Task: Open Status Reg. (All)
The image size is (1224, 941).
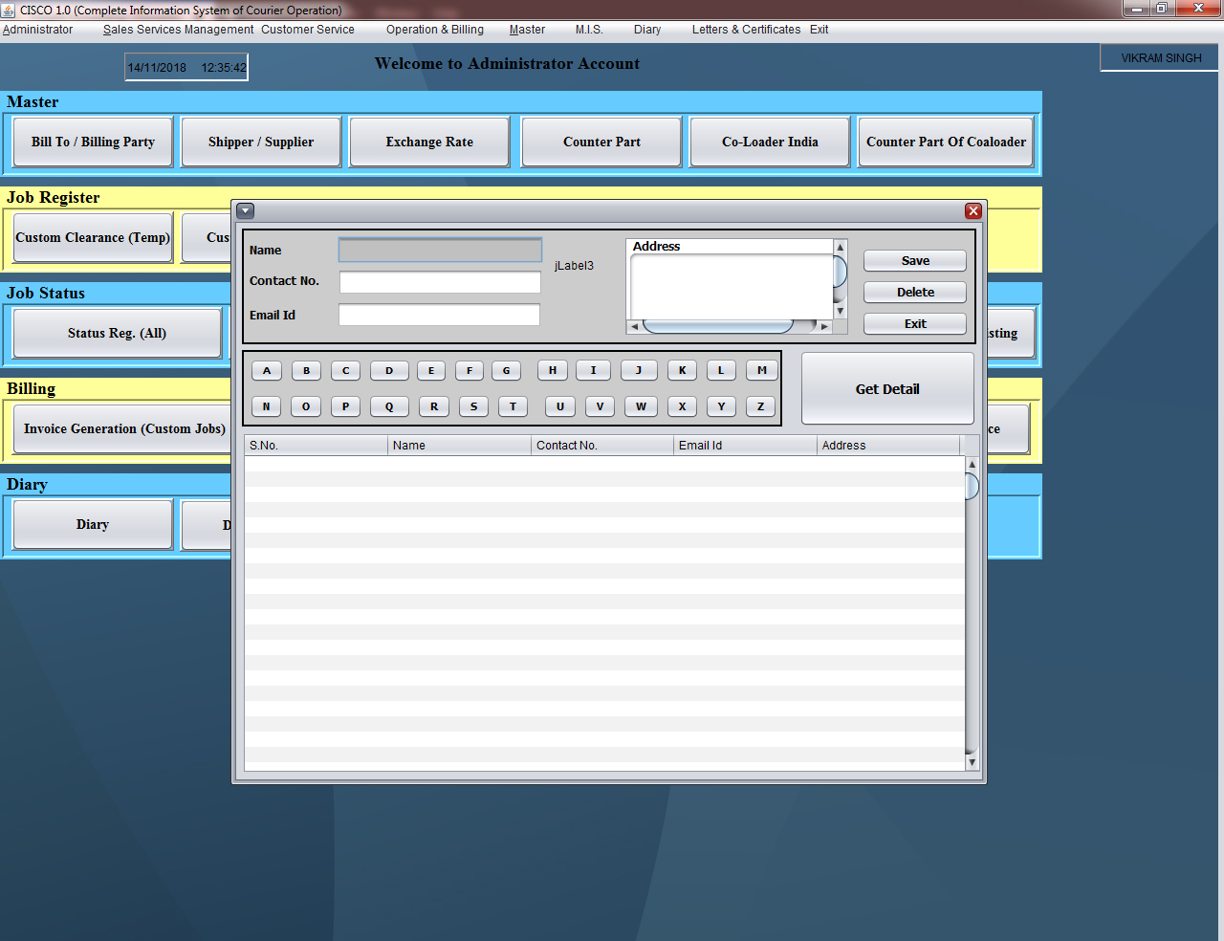Action: (x=117, y=333)
